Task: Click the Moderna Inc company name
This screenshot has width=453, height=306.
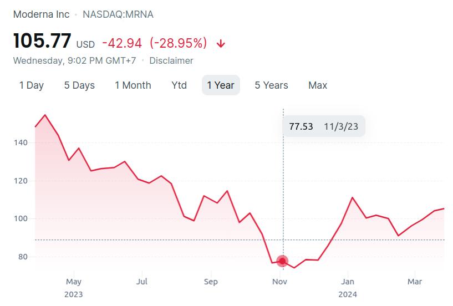Action: (x=42, y=14)
